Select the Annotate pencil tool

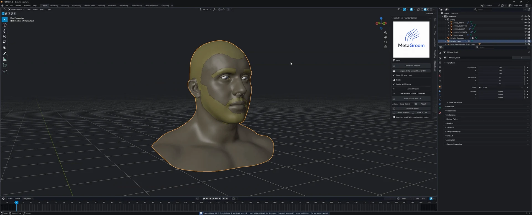[x=5, y=53]
